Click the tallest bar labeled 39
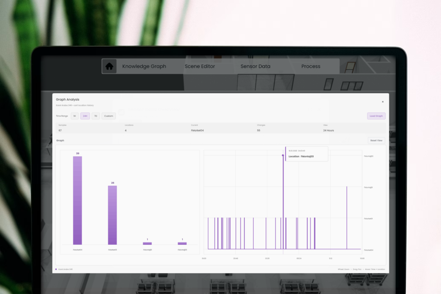The image size is (441, 294). point(78,200)
